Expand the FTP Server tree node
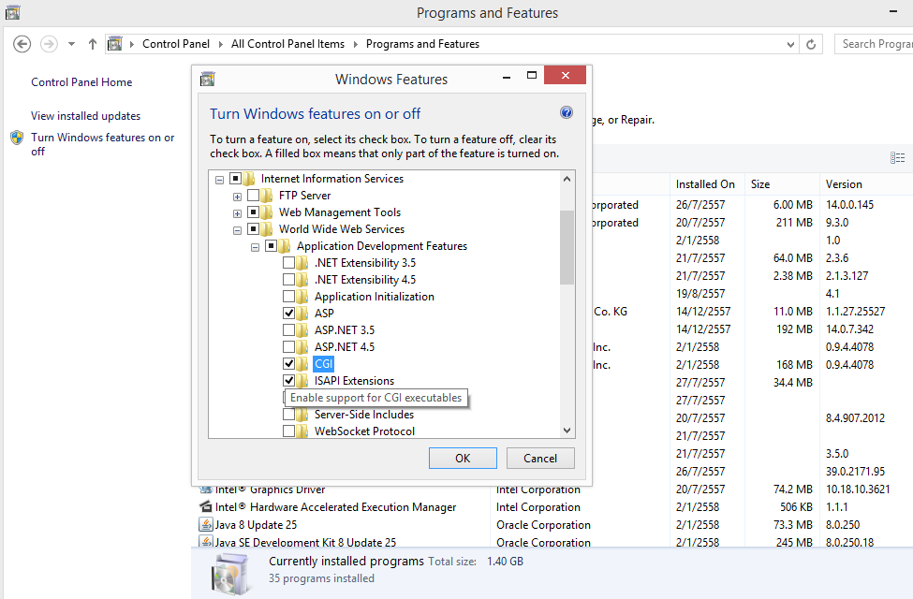The image size is (913, 599). pos(237,196)
